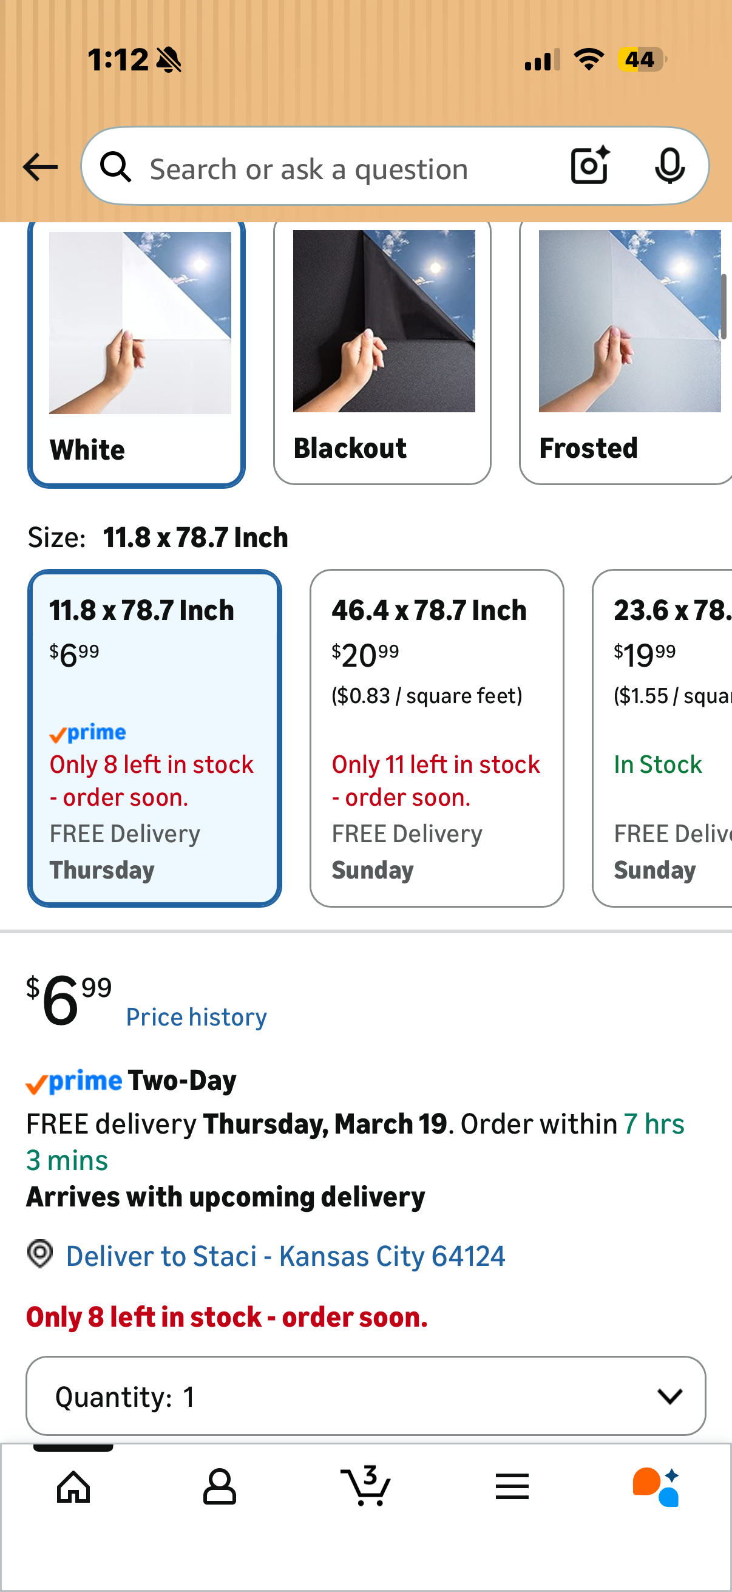Open account profile icon
This screenshot has height=1592, width=732.
[219, 1486]
